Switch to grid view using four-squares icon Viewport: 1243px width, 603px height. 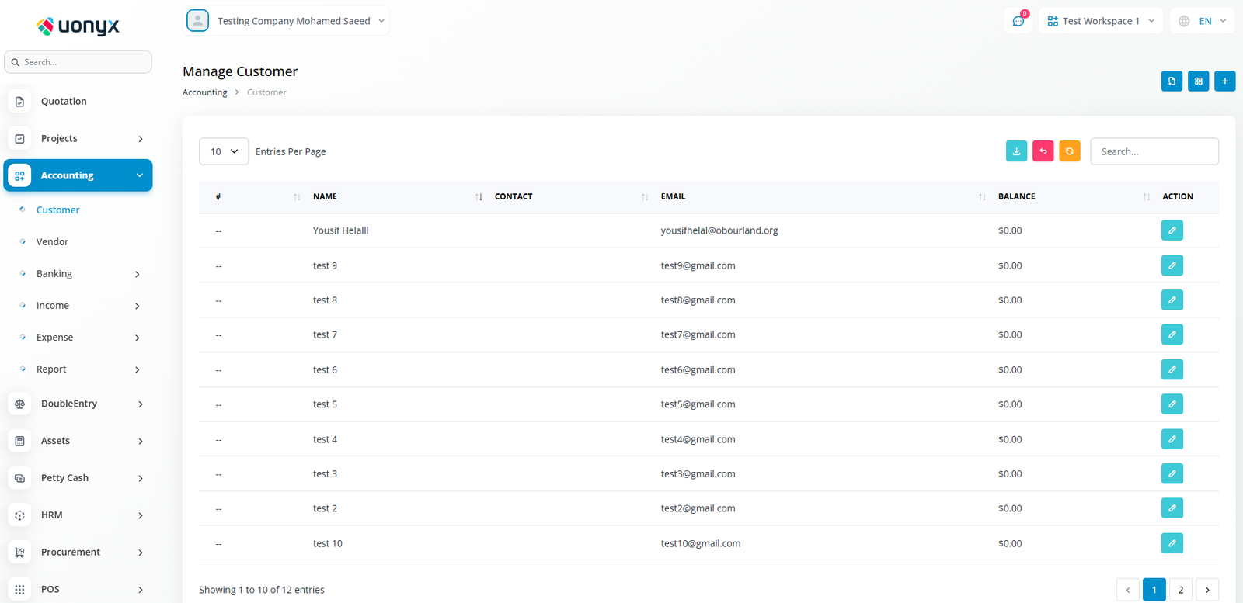(x=1198, y=81)
